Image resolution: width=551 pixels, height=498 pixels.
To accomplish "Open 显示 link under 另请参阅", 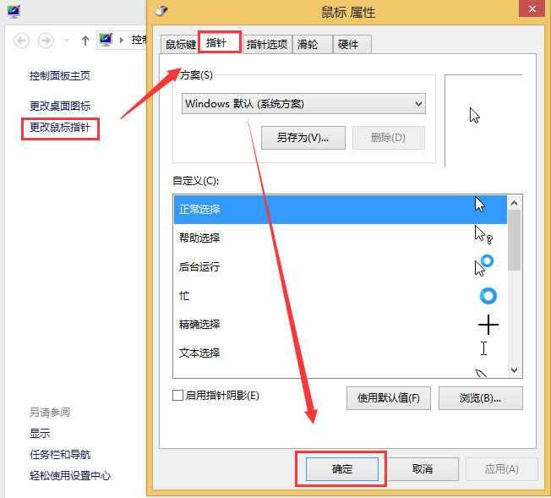I will click(x=40, y=433).
